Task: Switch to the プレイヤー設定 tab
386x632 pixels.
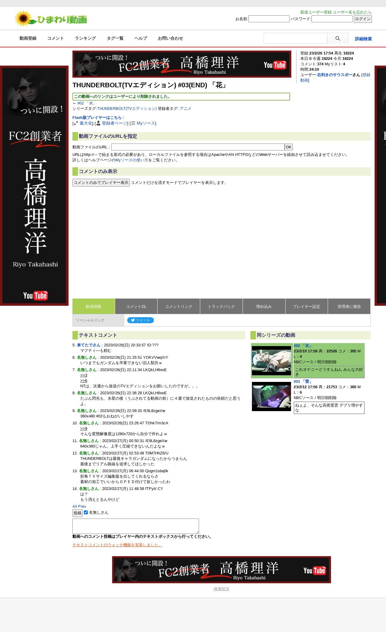Action: pyautogui.click(x=306, y=306)
